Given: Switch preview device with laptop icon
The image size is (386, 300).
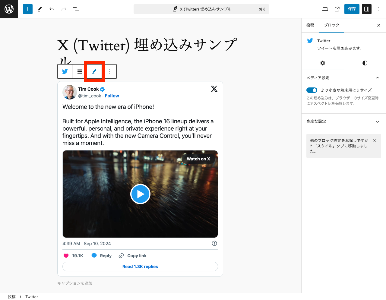Looking at the screenshot, I should pyautogui.click(x=325, y=9).
